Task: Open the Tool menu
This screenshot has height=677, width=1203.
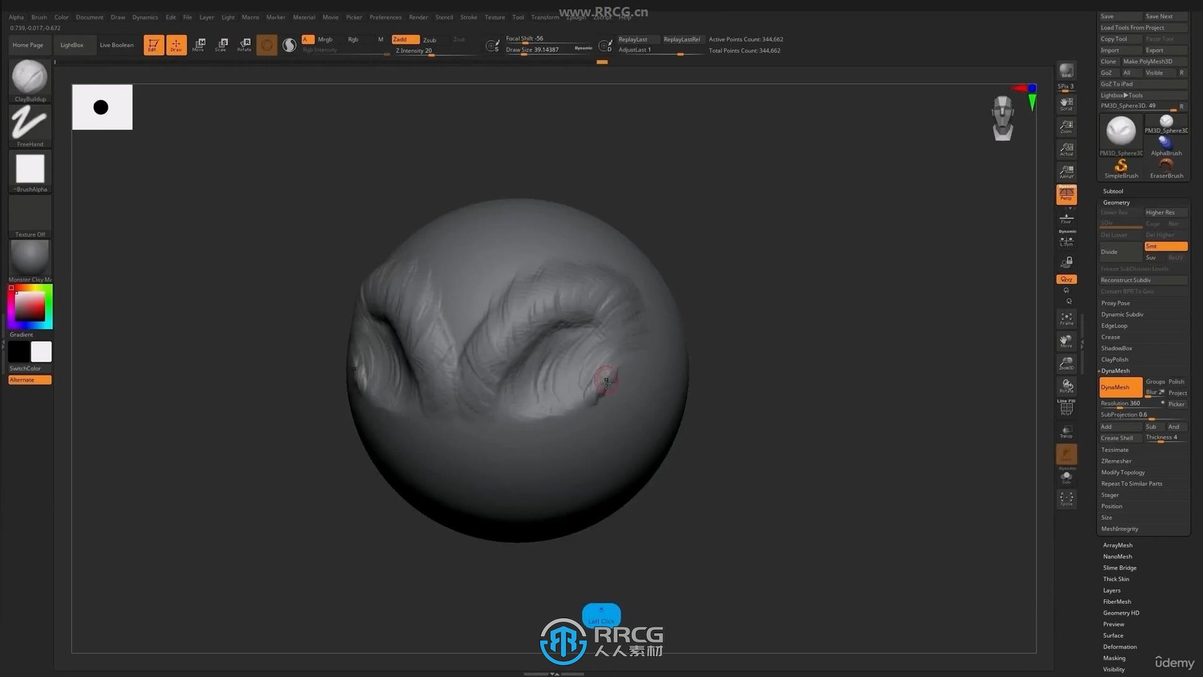Action: [x=518, y=17]
